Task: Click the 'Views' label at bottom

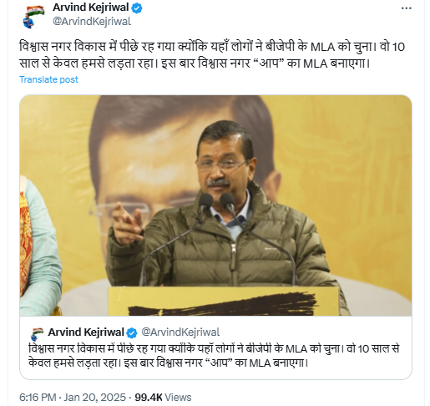Action: (x=178, y=397)
